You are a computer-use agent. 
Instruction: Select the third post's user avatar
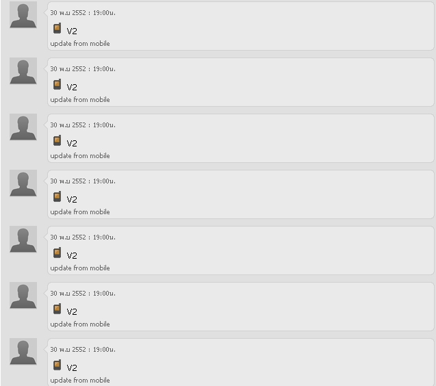[x=23, y=127]
